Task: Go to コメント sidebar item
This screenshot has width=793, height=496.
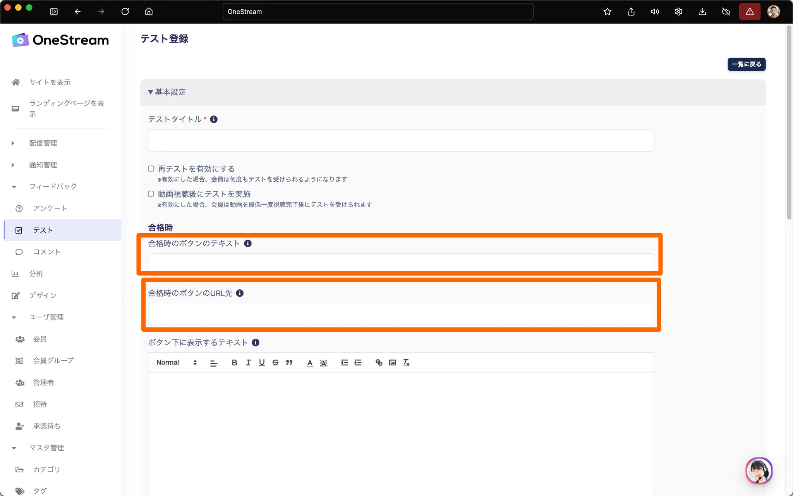Action: 46,252
